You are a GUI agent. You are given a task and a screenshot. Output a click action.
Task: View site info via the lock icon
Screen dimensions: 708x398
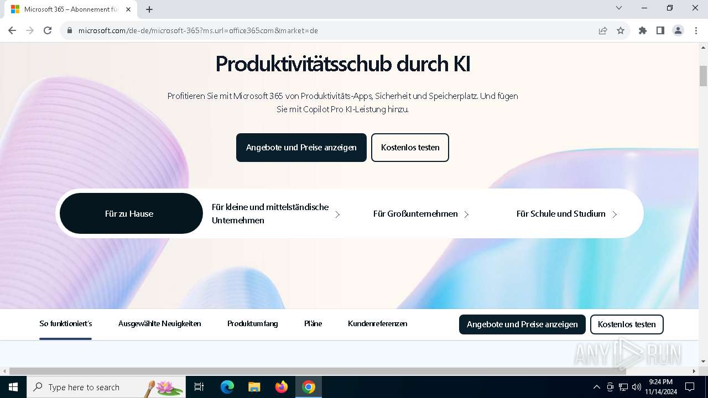pyautogui.click(x=70, y=30)
